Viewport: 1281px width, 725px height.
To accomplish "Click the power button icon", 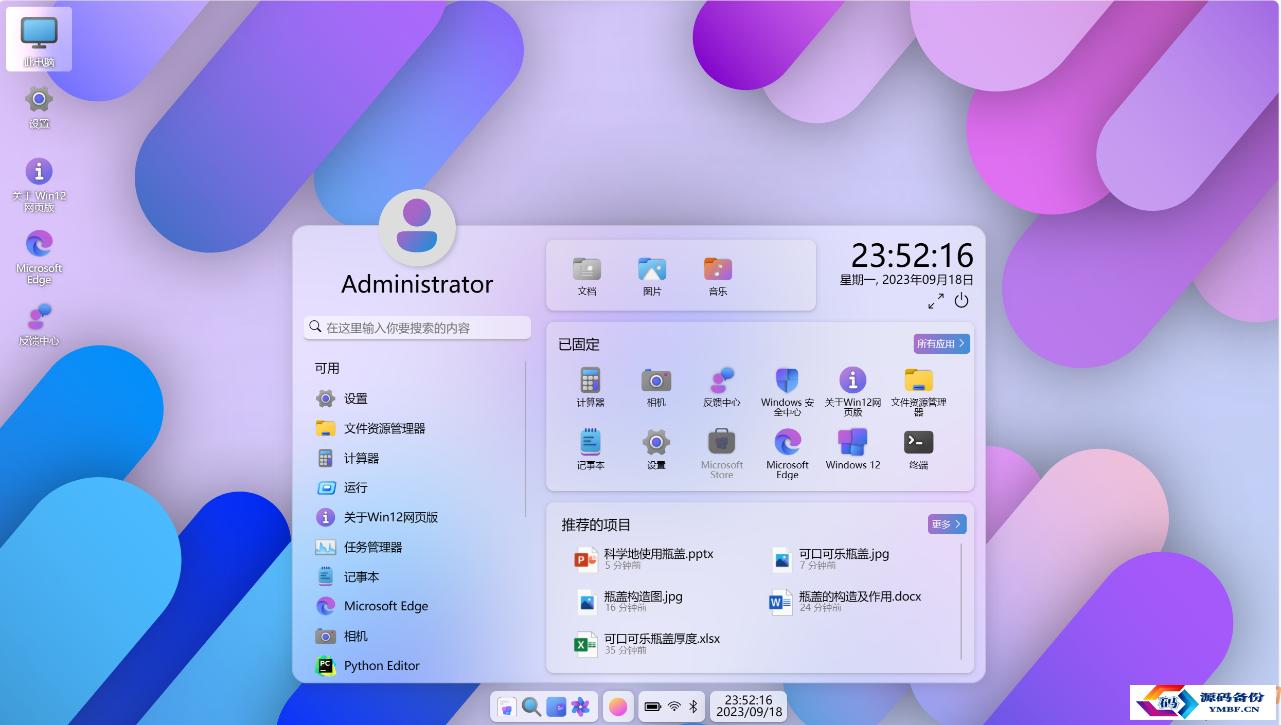I will pyautogui.click(x=962, y=300).
